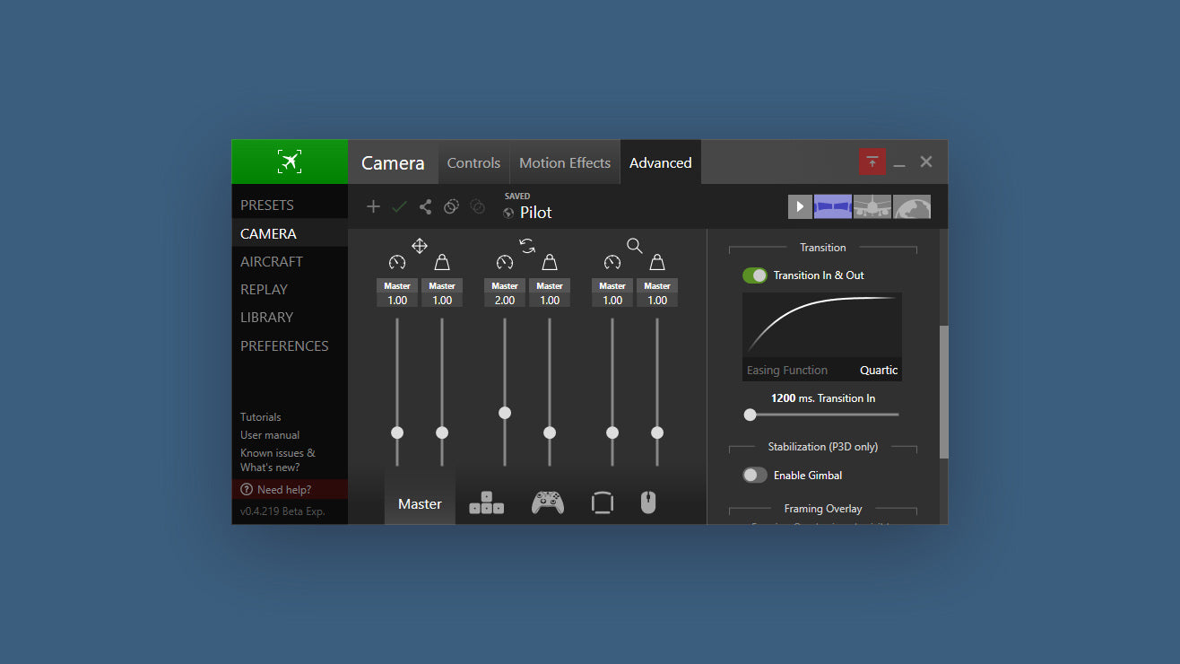This screenshot has width=1180, height=664.
Task: Click the add new camera plus icon
Action: coord(373,206)
